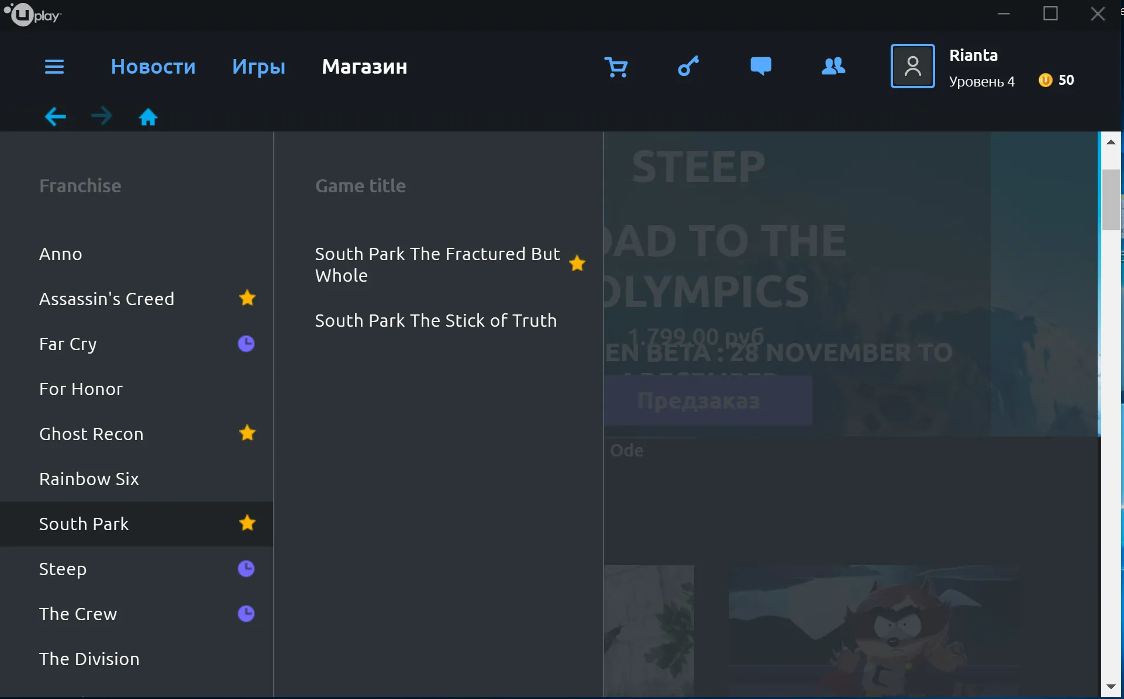Click the key activation icon
1124x699 pixels.
(688, 66)
